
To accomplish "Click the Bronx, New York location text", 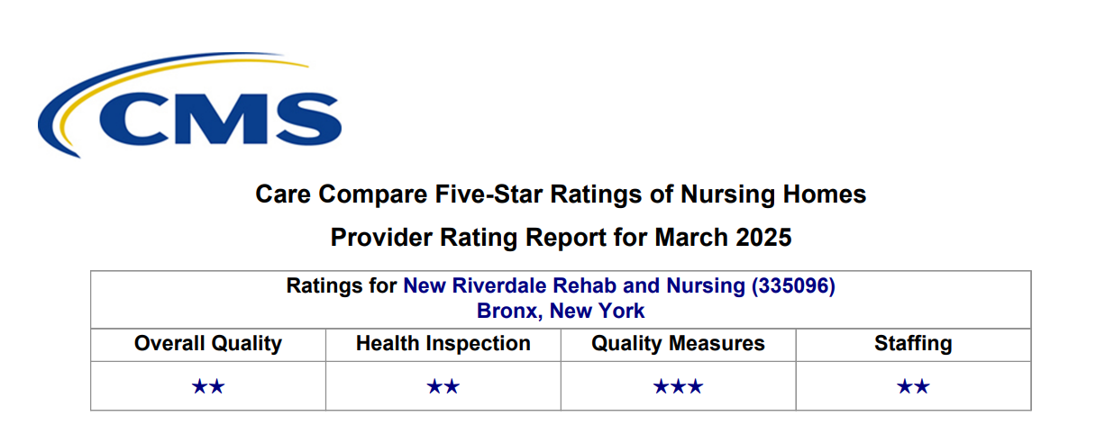I will coord(562,312).
